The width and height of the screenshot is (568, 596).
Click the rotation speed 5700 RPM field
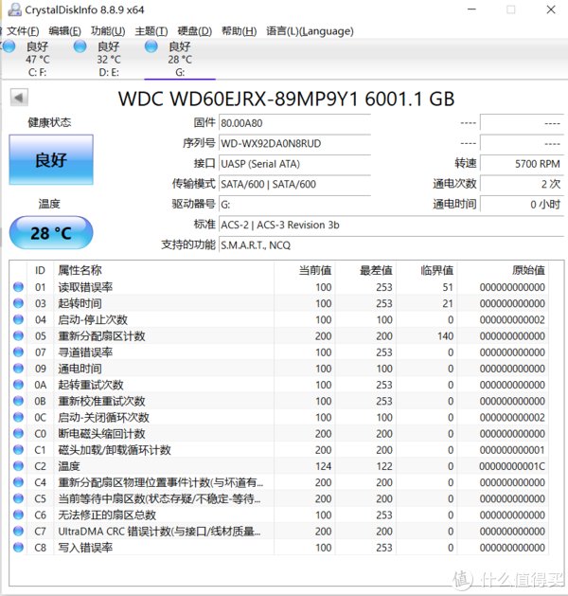[522, 164]
